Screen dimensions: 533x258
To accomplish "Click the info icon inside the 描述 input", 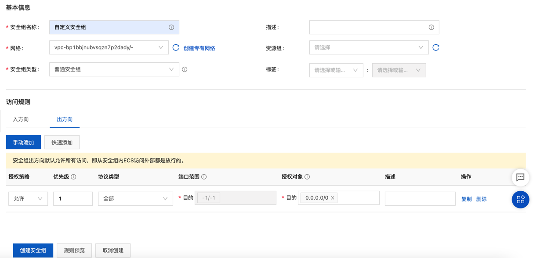I will click(432, 27).
